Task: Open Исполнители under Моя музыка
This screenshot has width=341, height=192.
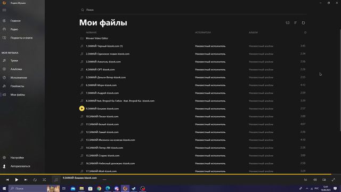Action: tap(19, 77)
